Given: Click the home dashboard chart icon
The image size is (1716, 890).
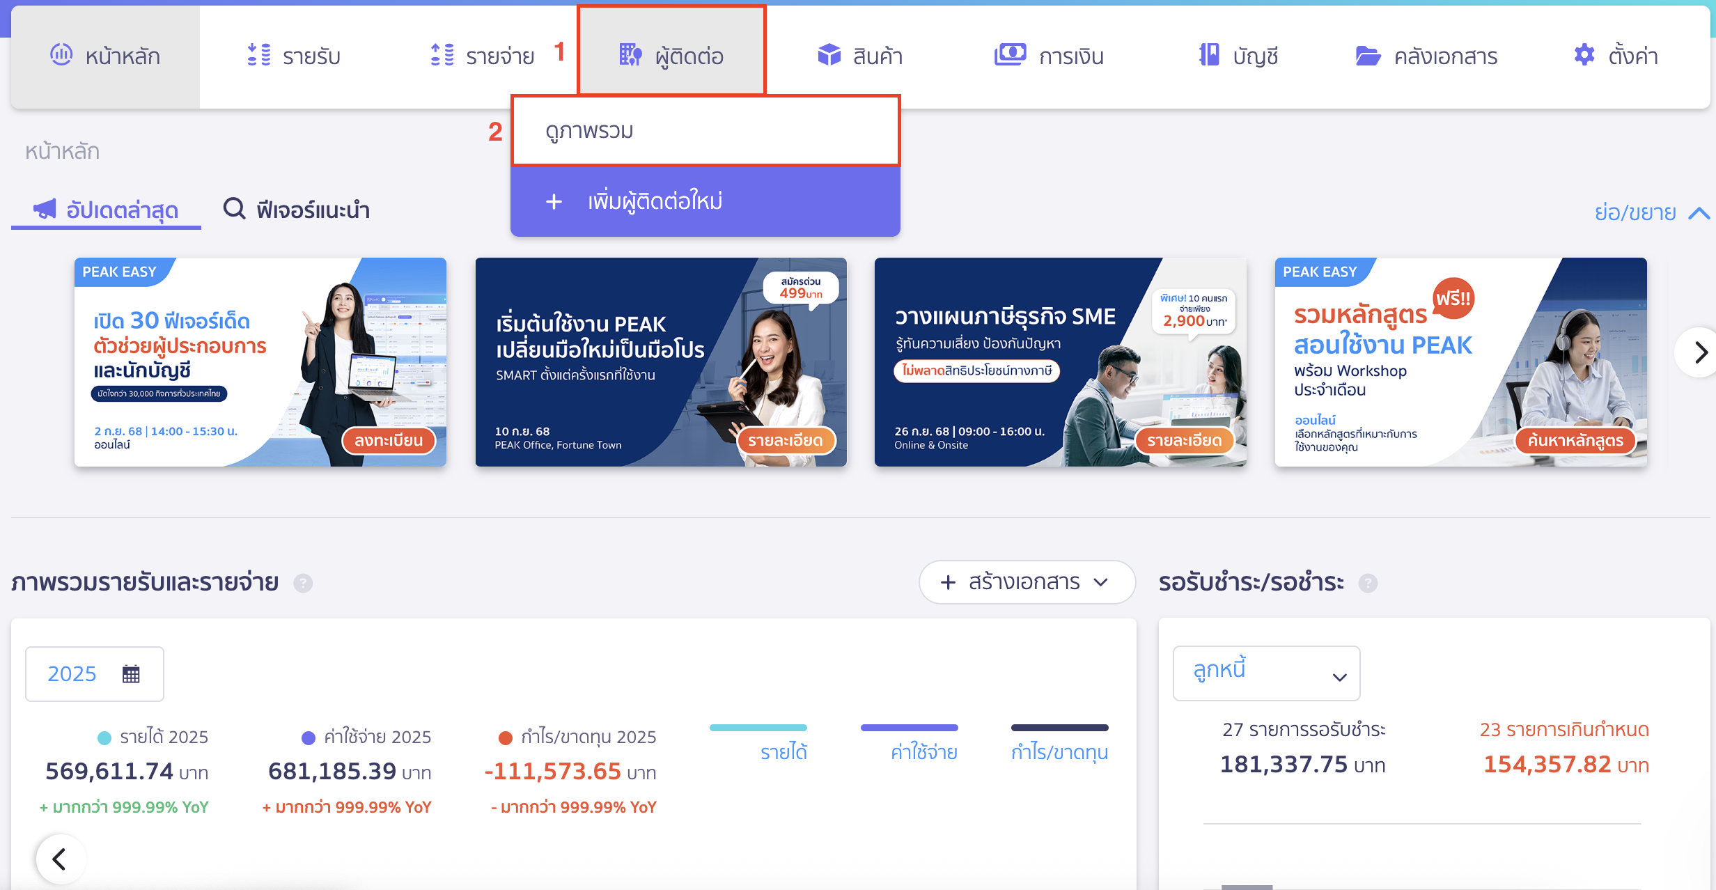Looking at the screenshot, I should (x=61, y=54).
